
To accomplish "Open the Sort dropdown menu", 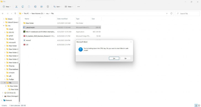I will (57, 7).
